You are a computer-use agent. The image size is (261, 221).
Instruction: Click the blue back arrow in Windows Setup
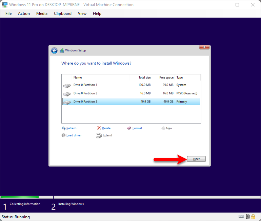click(x=54, y=50)
